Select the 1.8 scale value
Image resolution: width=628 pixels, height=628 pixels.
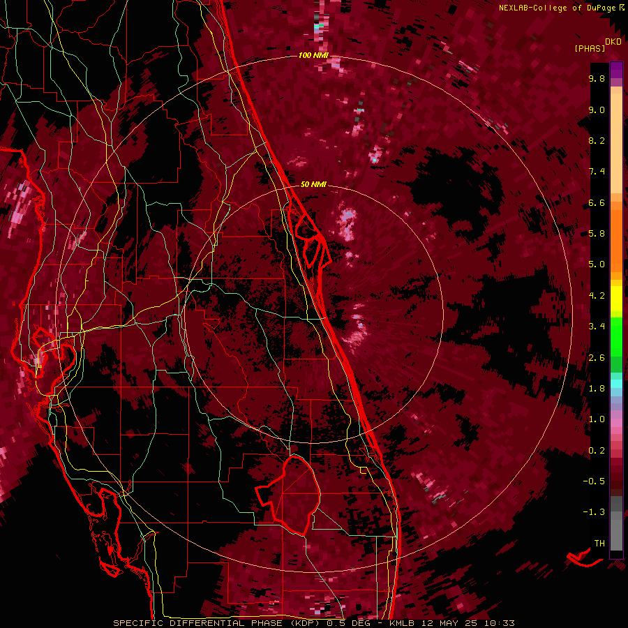pos(597,389)
